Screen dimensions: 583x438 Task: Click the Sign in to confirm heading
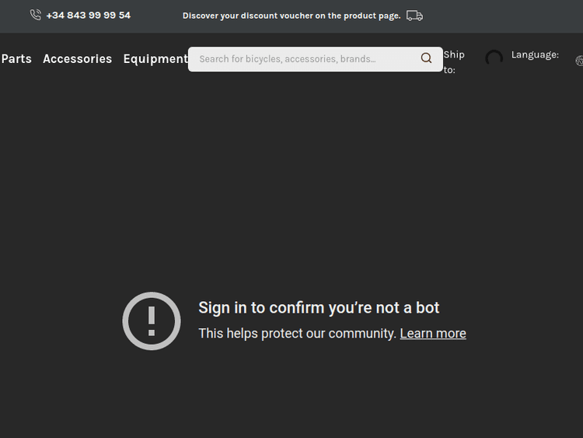pyautogui.click(x=319, y=307)
